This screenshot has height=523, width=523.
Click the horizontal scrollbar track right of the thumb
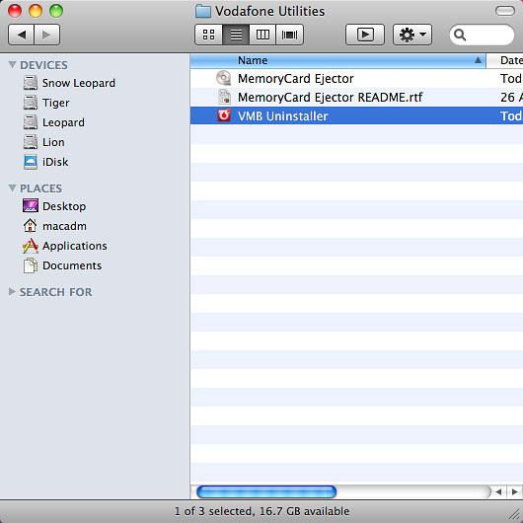412,492
